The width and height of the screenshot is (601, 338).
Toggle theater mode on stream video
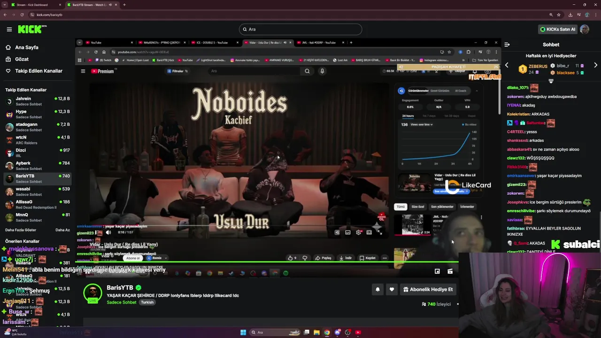tap(450, 271)
